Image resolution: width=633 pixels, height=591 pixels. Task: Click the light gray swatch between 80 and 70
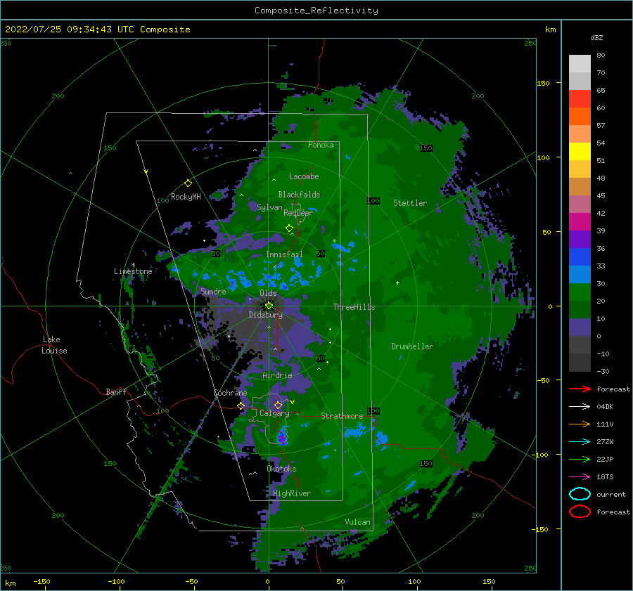point(580,64)
